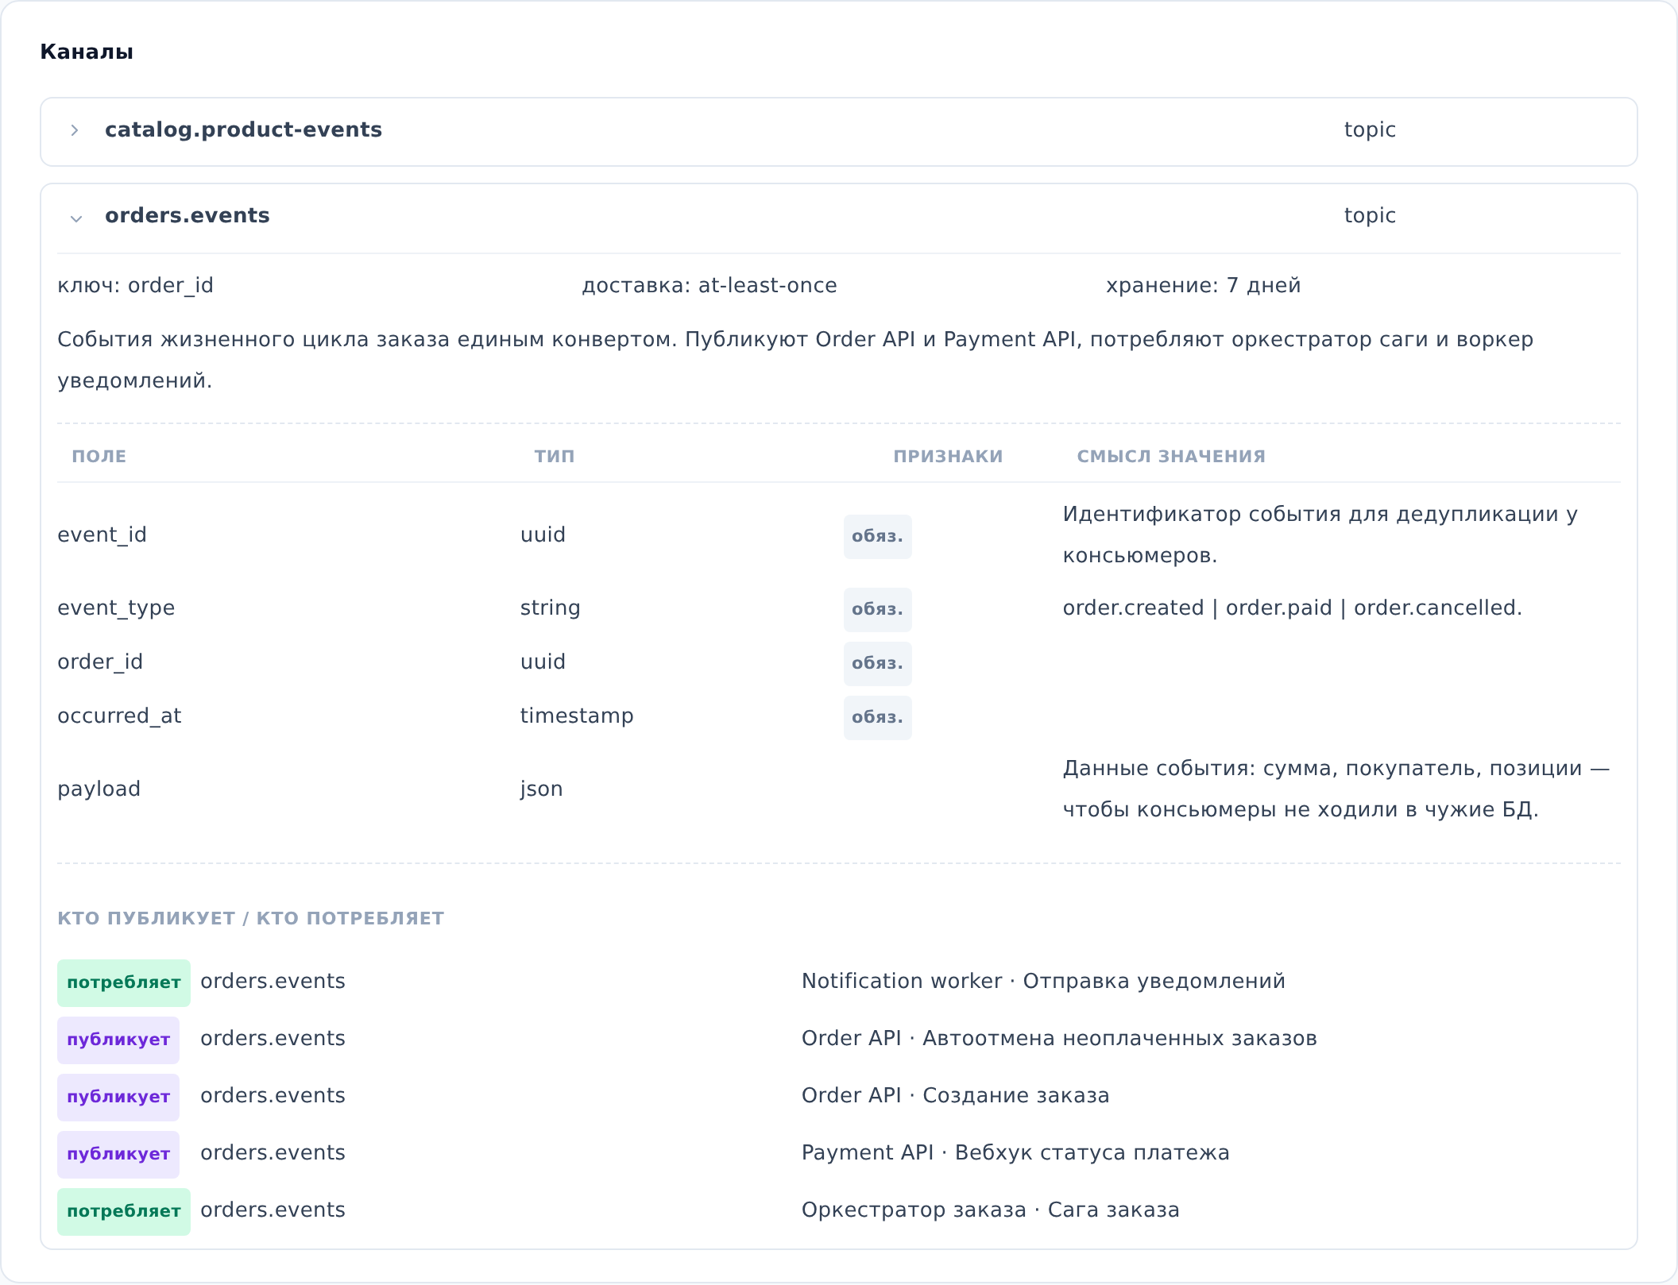
Task: Click the timestamp type cell
Action: point(577,716)
